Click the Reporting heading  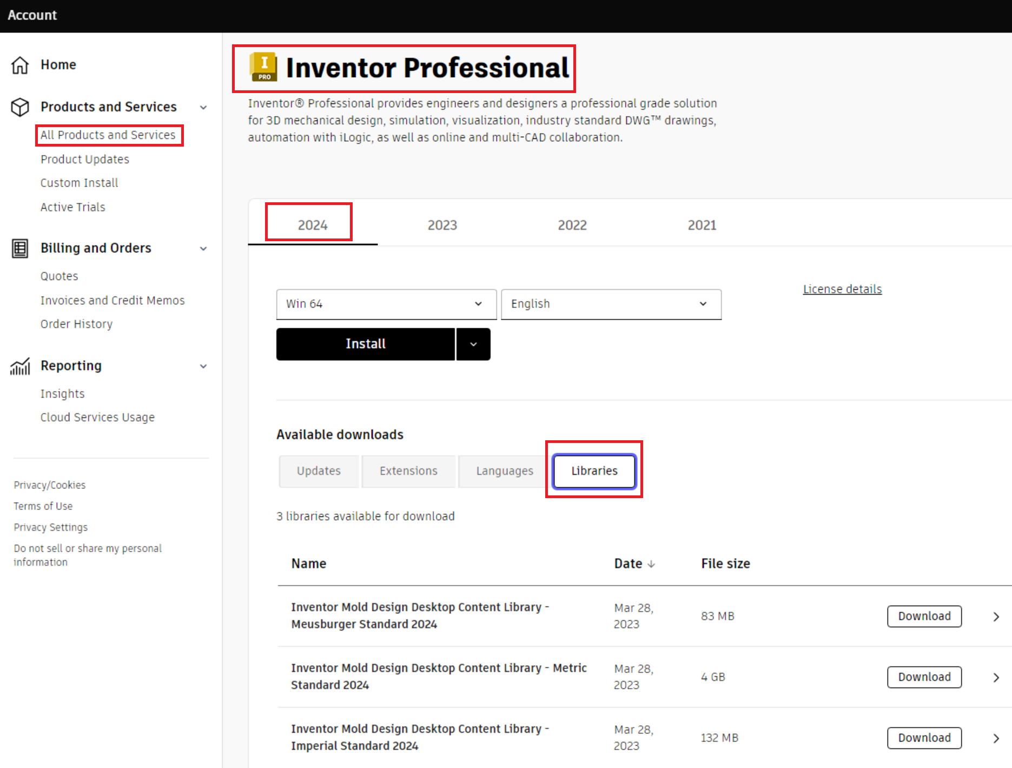71,366
